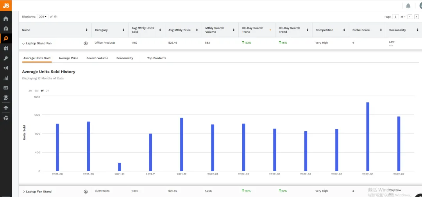Click the JS logo icon
The width and height of the screenshot is (422, 197).
5,5
